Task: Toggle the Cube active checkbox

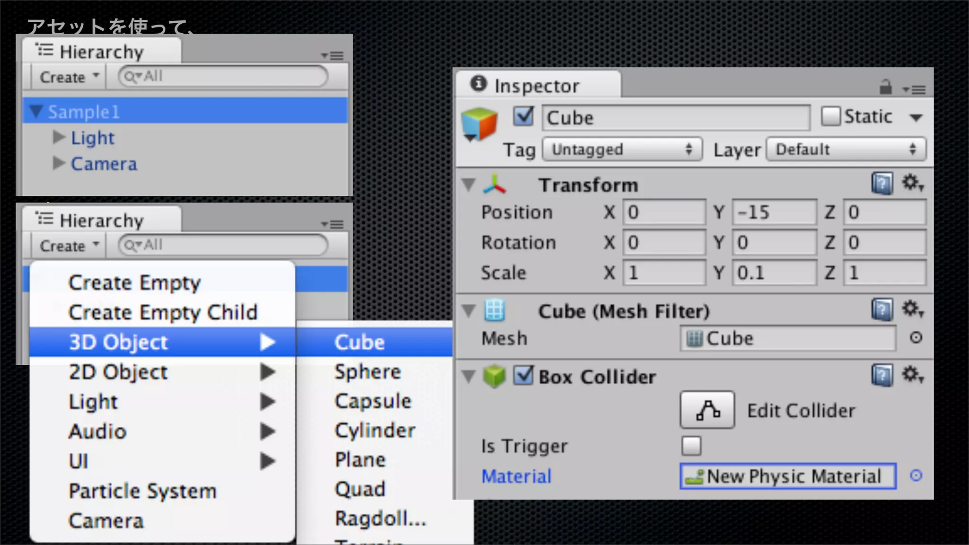Action: pyautogui.click(x=523, y=116)
